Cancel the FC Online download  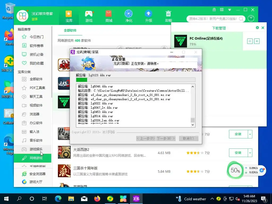(x=257, y=41)
